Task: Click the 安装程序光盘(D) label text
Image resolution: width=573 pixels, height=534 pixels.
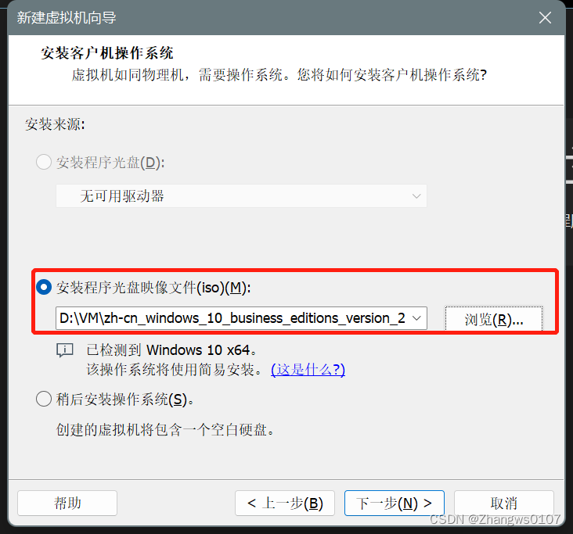Action: 110,163
